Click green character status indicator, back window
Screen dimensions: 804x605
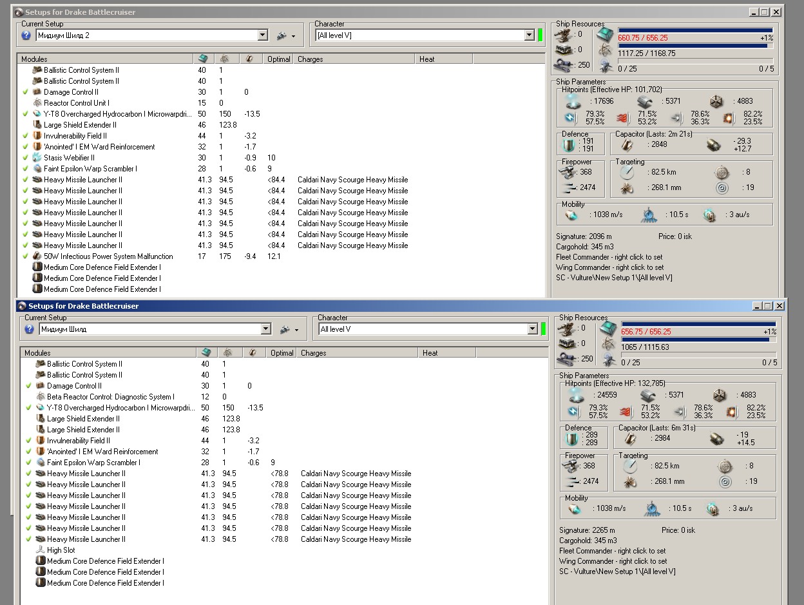(x=540, y=35)
